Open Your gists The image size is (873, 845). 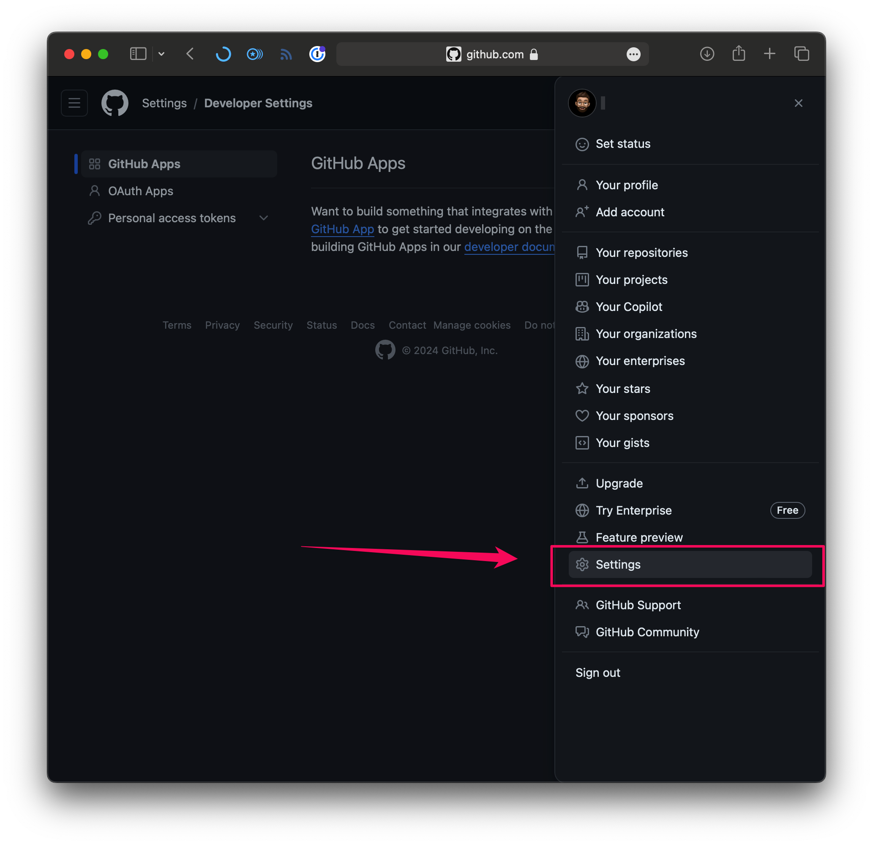tap(690, 443)
